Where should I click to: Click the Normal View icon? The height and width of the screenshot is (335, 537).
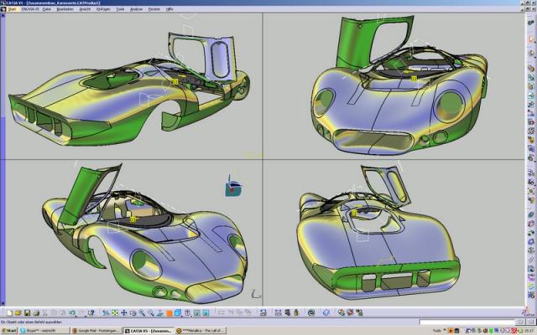point(159,312)
